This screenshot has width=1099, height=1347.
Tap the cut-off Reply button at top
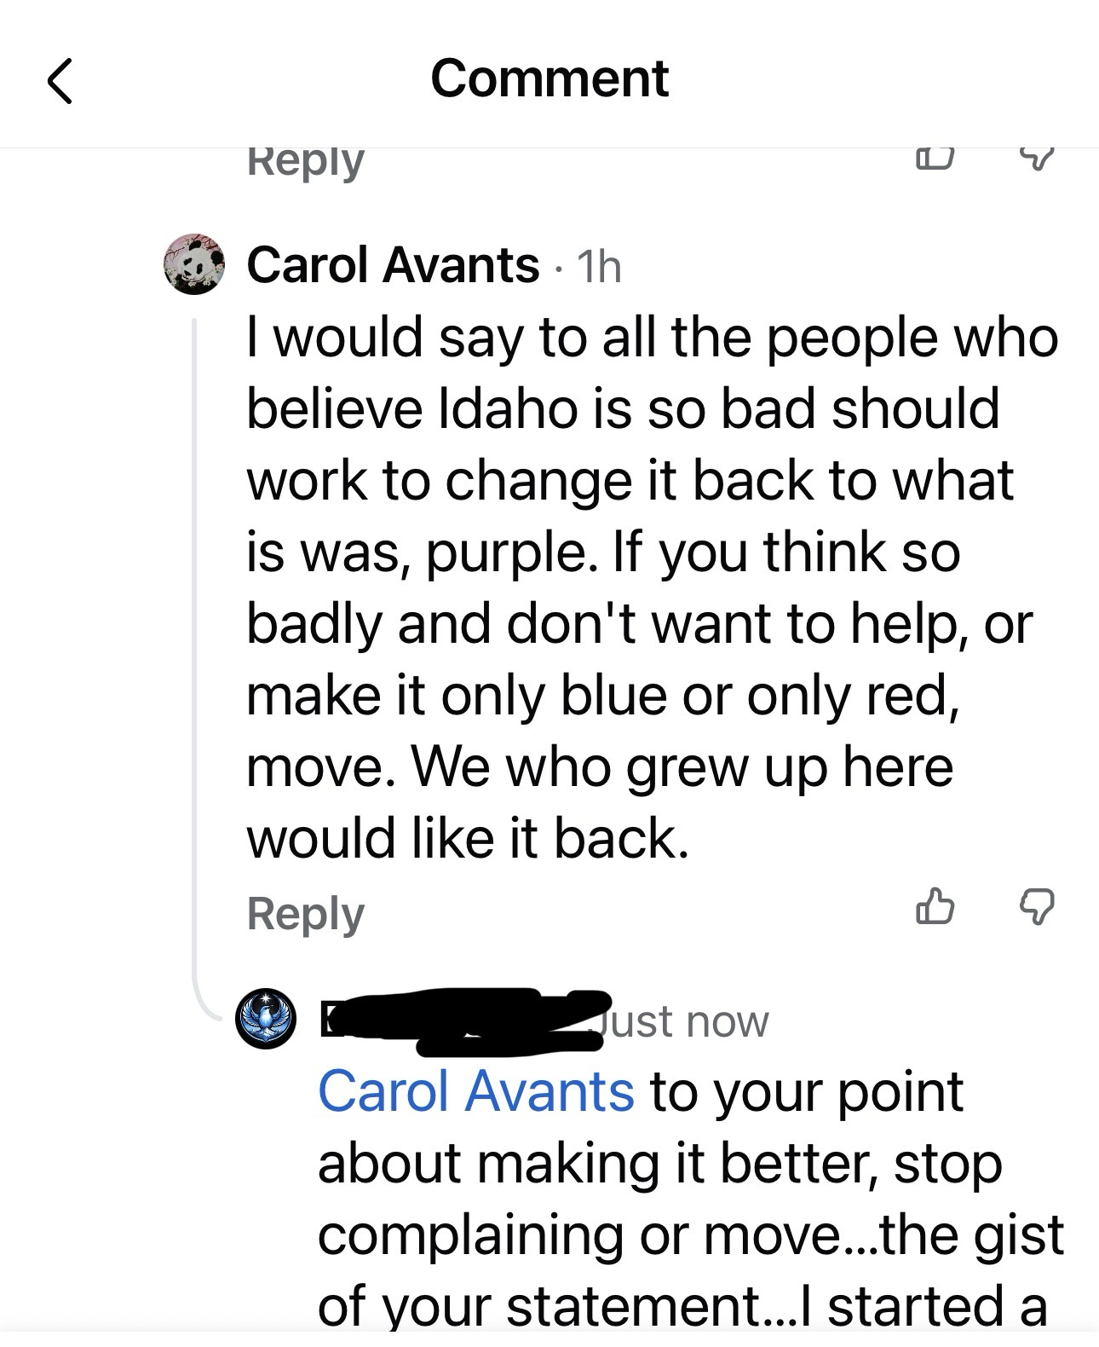305,162
